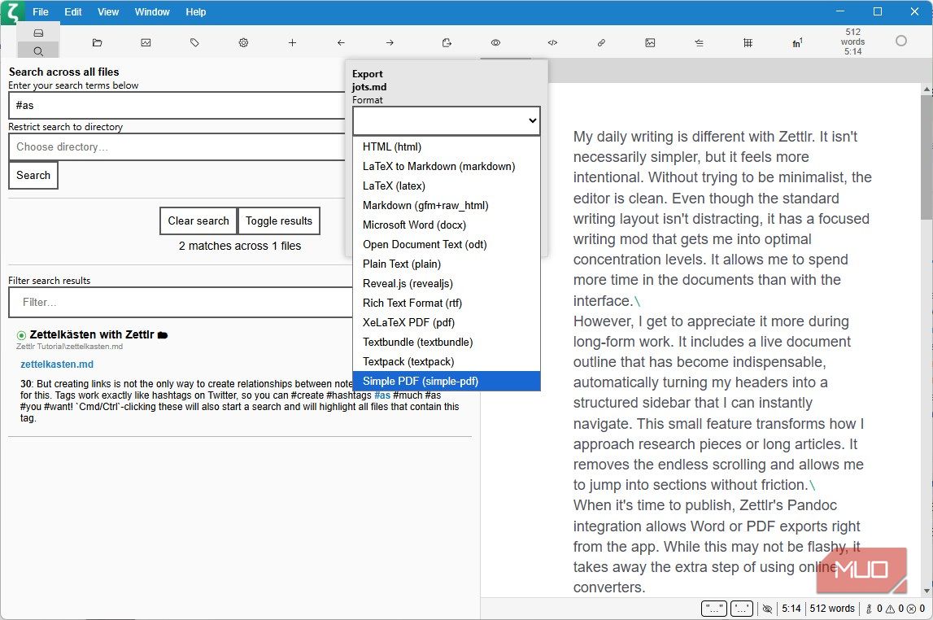The width and height of the screenshot is (933, 620).
Task: Choose Textpack (textpack) format
Action: coord(447,362)
